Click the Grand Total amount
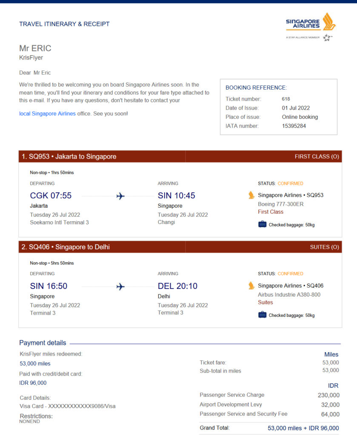The height and width of the screenshot is (435, 357). click(303, 428)
